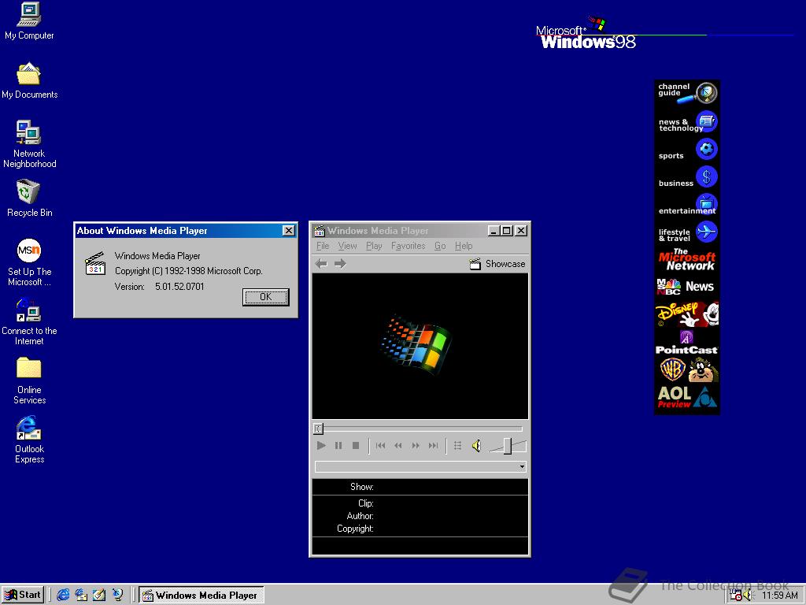Skip to next track in Media Player
Screen dimensions: 806x605
click(434, 446)
